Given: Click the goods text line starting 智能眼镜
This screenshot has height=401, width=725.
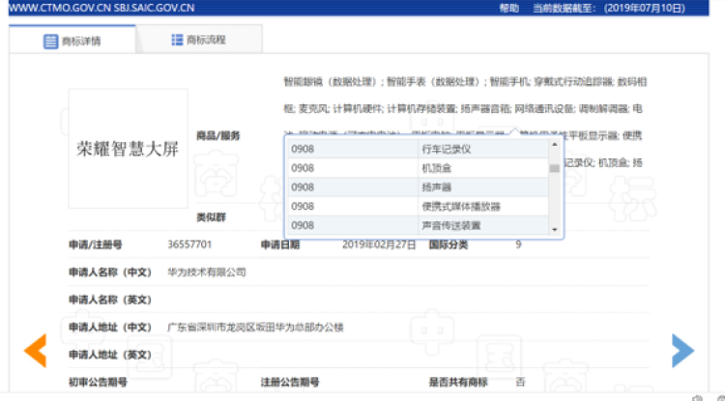Looking at the screenshot, I should (x=465, y=82).
